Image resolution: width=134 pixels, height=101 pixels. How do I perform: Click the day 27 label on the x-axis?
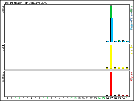pyautogui.click(x=111, y=98)
